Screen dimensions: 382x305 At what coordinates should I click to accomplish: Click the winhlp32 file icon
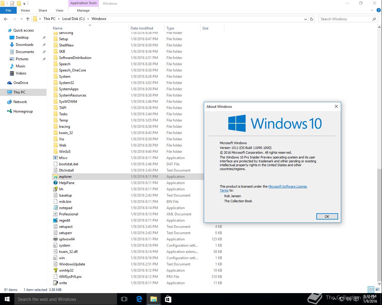56,270
